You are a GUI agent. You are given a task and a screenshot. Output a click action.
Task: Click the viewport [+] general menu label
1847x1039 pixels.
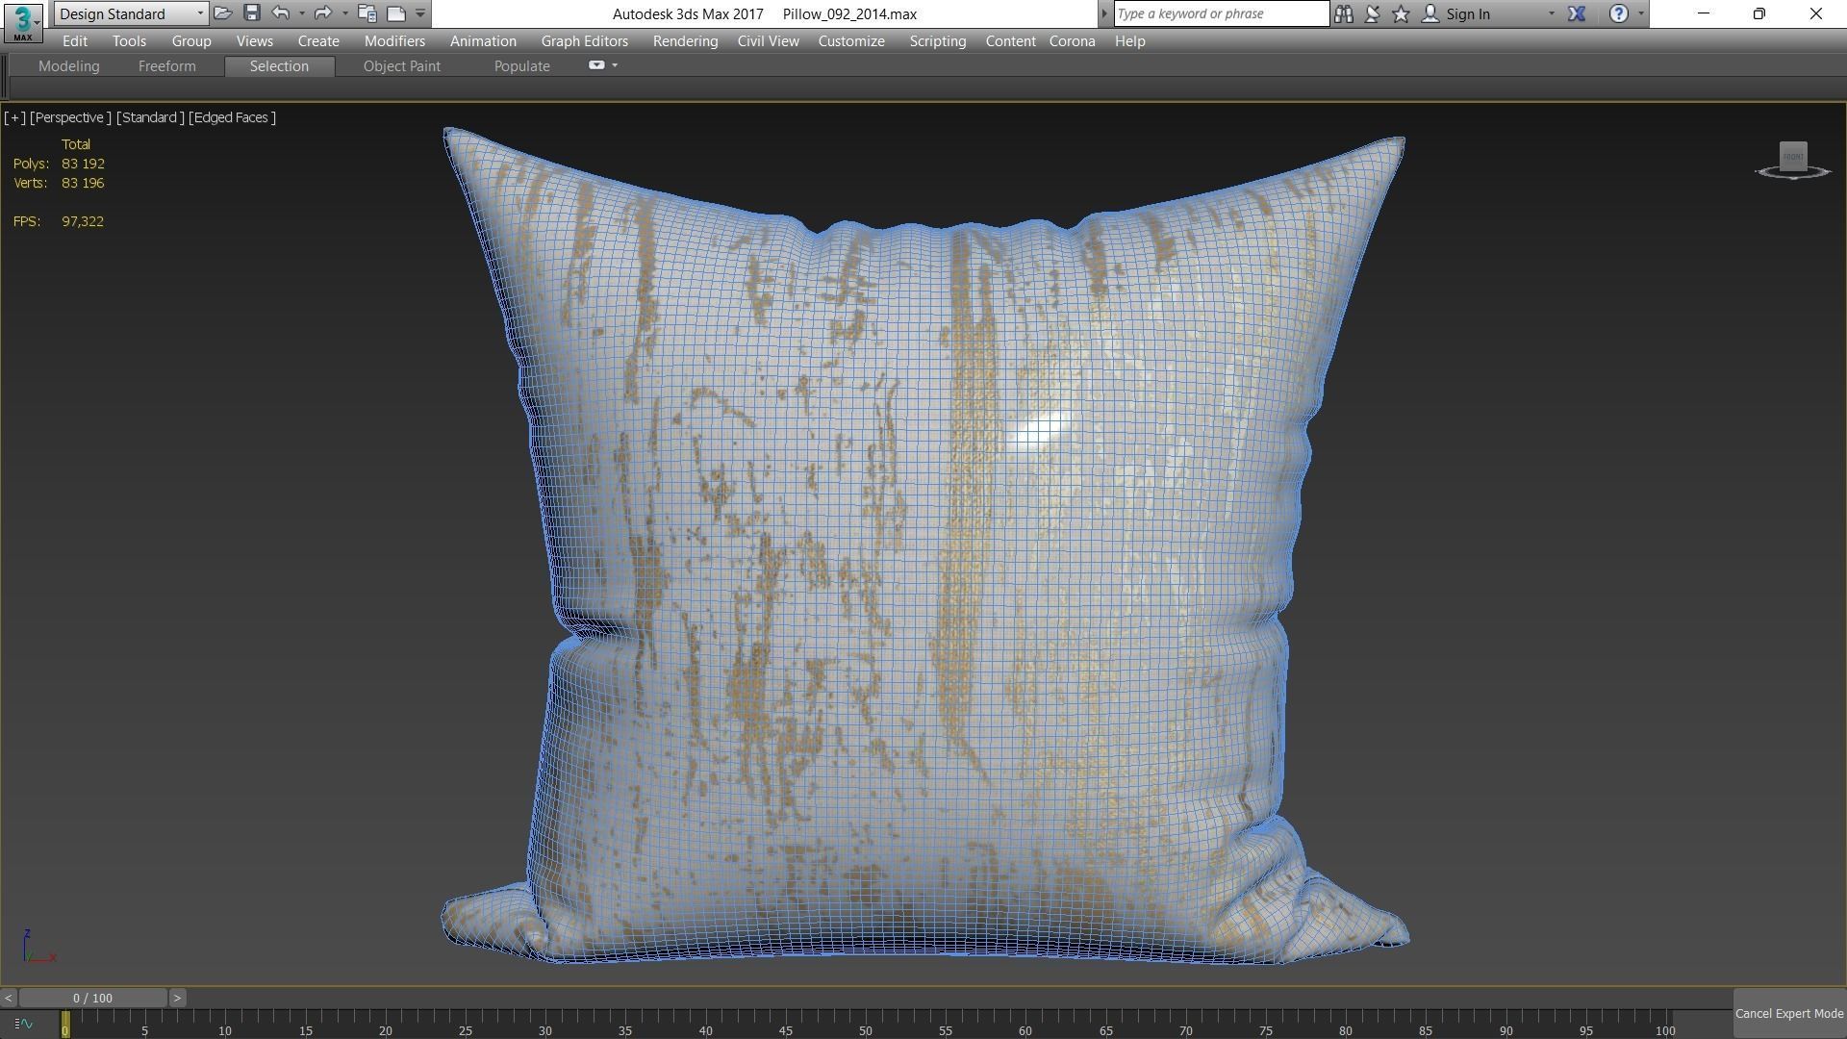click(14, 117)
